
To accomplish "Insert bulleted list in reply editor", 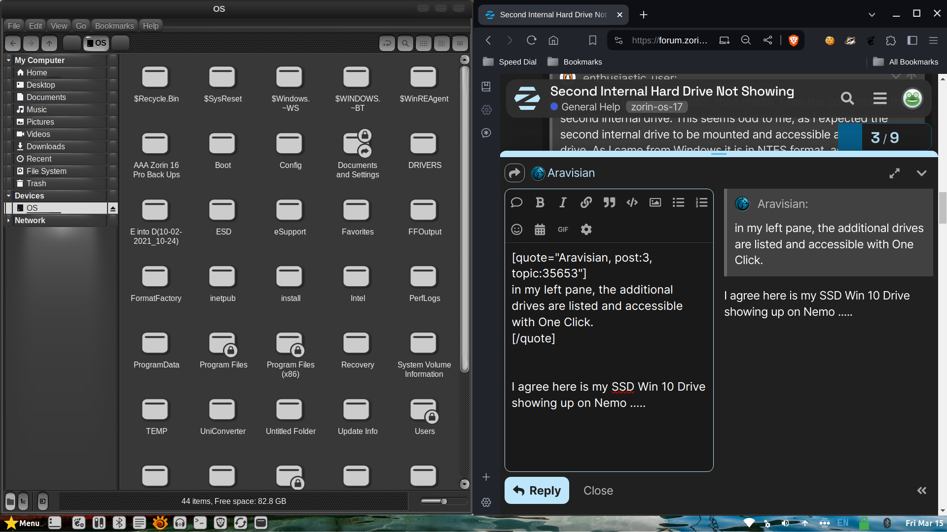I will (678, 202).
